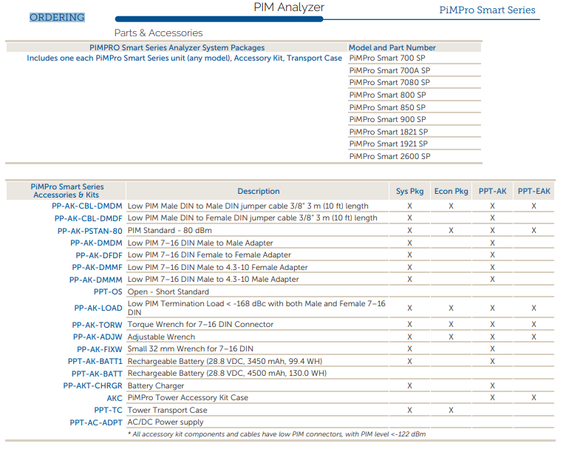Viewport: 569px width, 452px height.
Task: Click the Description column header
Action: coord(258,192)
